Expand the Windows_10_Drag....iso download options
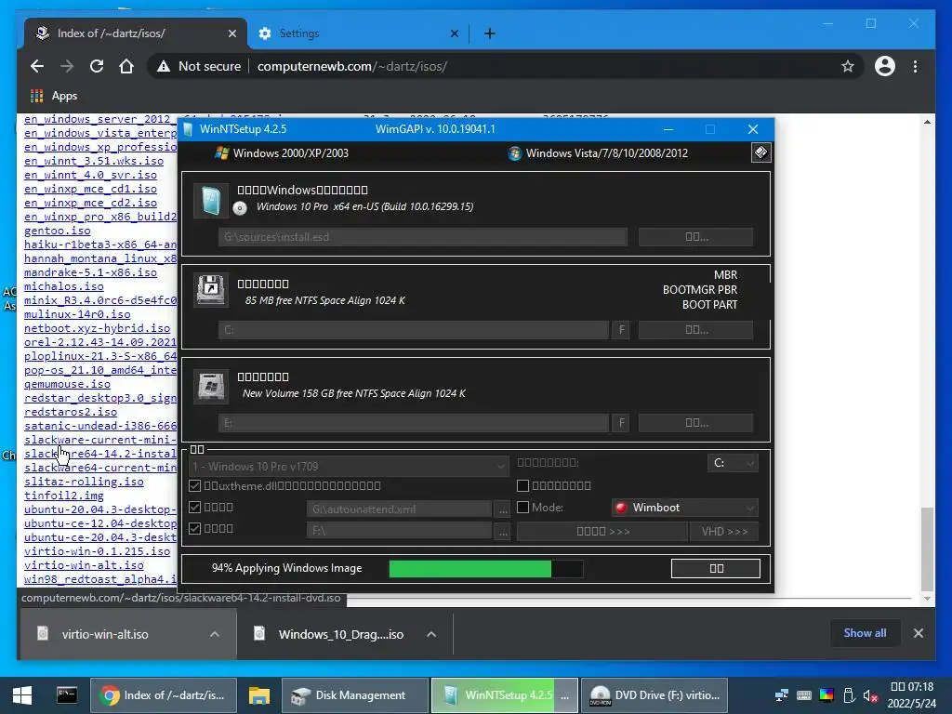 click(x=431, y=634)
